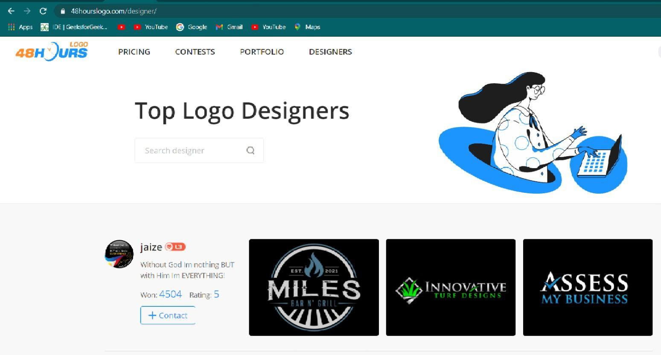Open the PRICING menu item
Image resolution: width=661 pixels, height=355 pixels.
click(x=134, y=52)
